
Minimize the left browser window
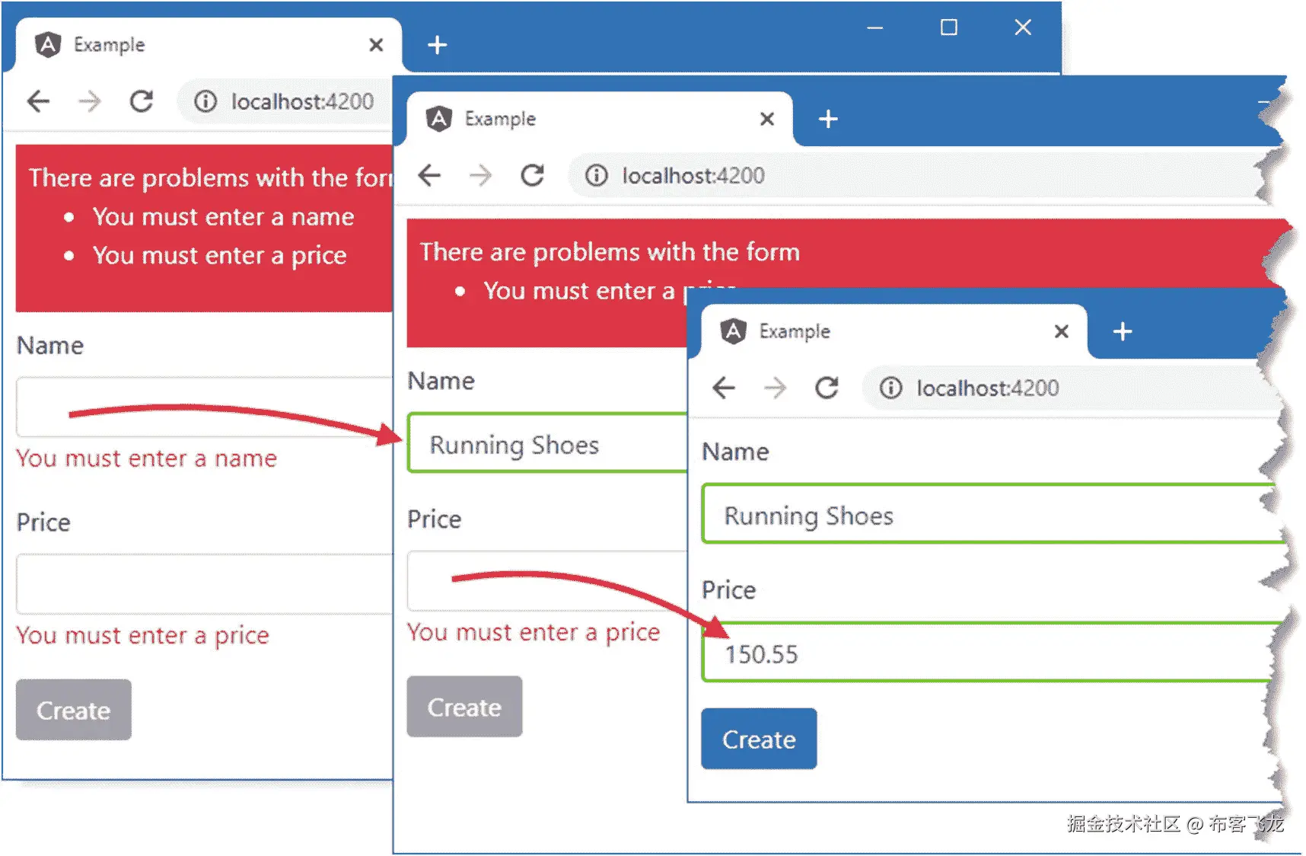[875, 28]
